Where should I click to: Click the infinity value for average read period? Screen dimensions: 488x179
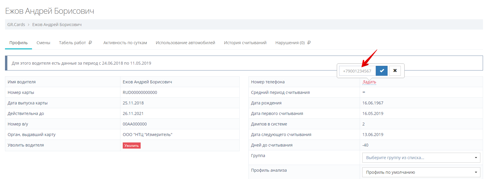[x=364, y=92]
